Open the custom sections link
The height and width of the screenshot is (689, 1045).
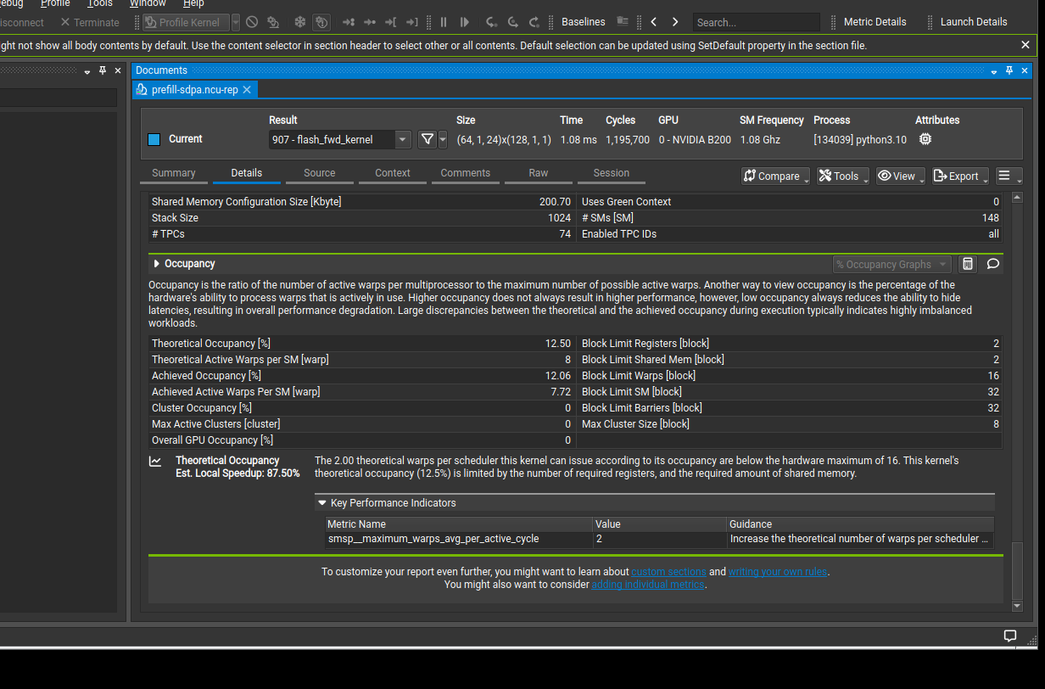point(668,572)
